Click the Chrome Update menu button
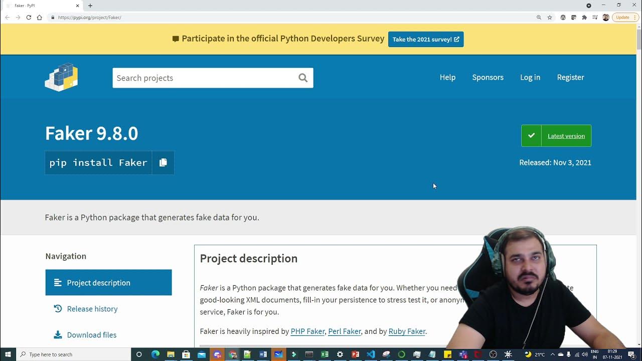This screenshot has height=361, width=642. (625, 18)
